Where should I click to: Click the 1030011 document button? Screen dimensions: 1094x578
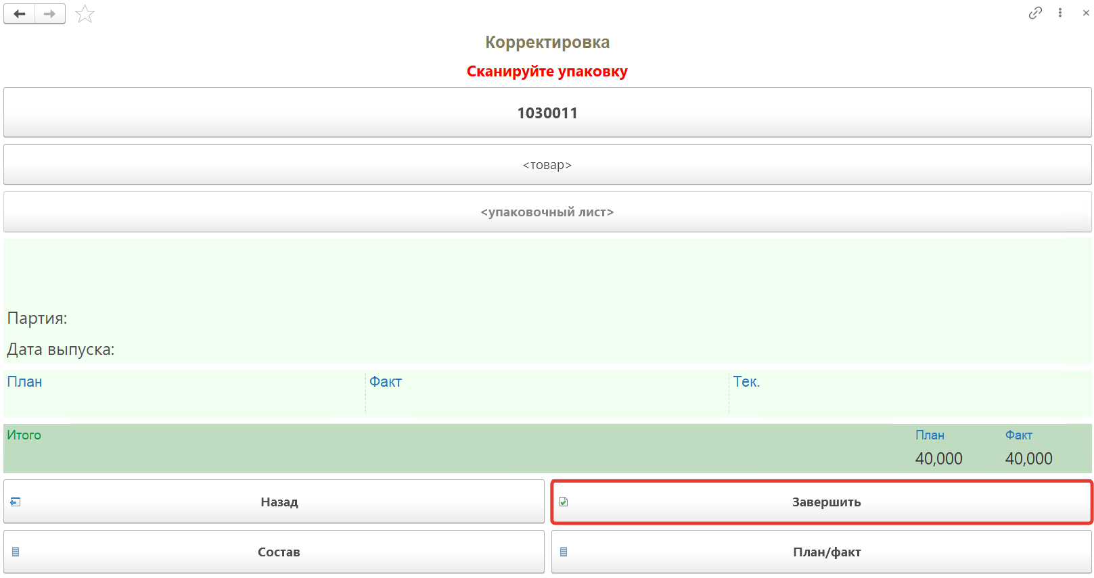[x=547, y=113]
